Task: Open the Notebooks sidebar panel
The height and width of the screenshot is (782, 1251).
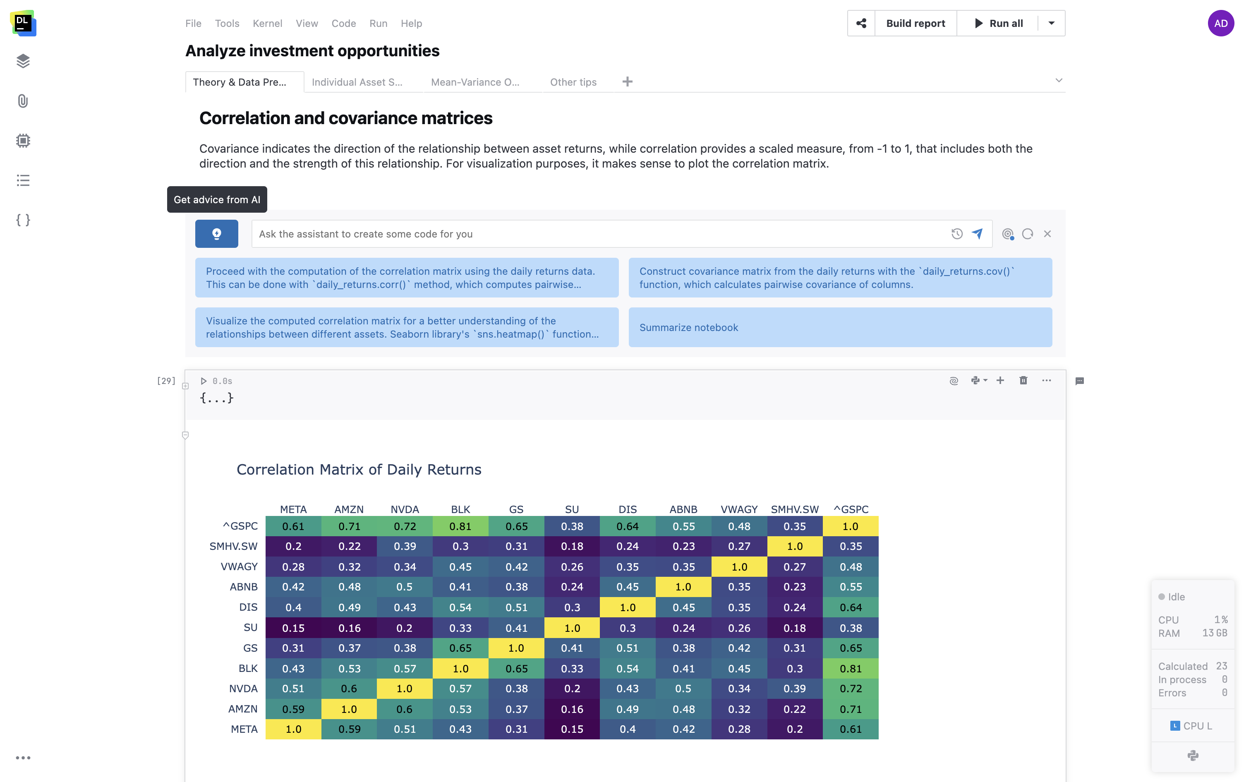Action: [23, 61]
